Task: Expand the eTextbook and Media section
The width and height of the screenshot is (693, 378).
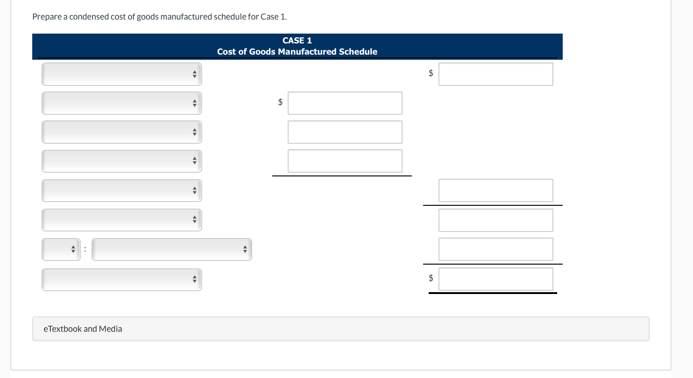Action: (83, 329)
